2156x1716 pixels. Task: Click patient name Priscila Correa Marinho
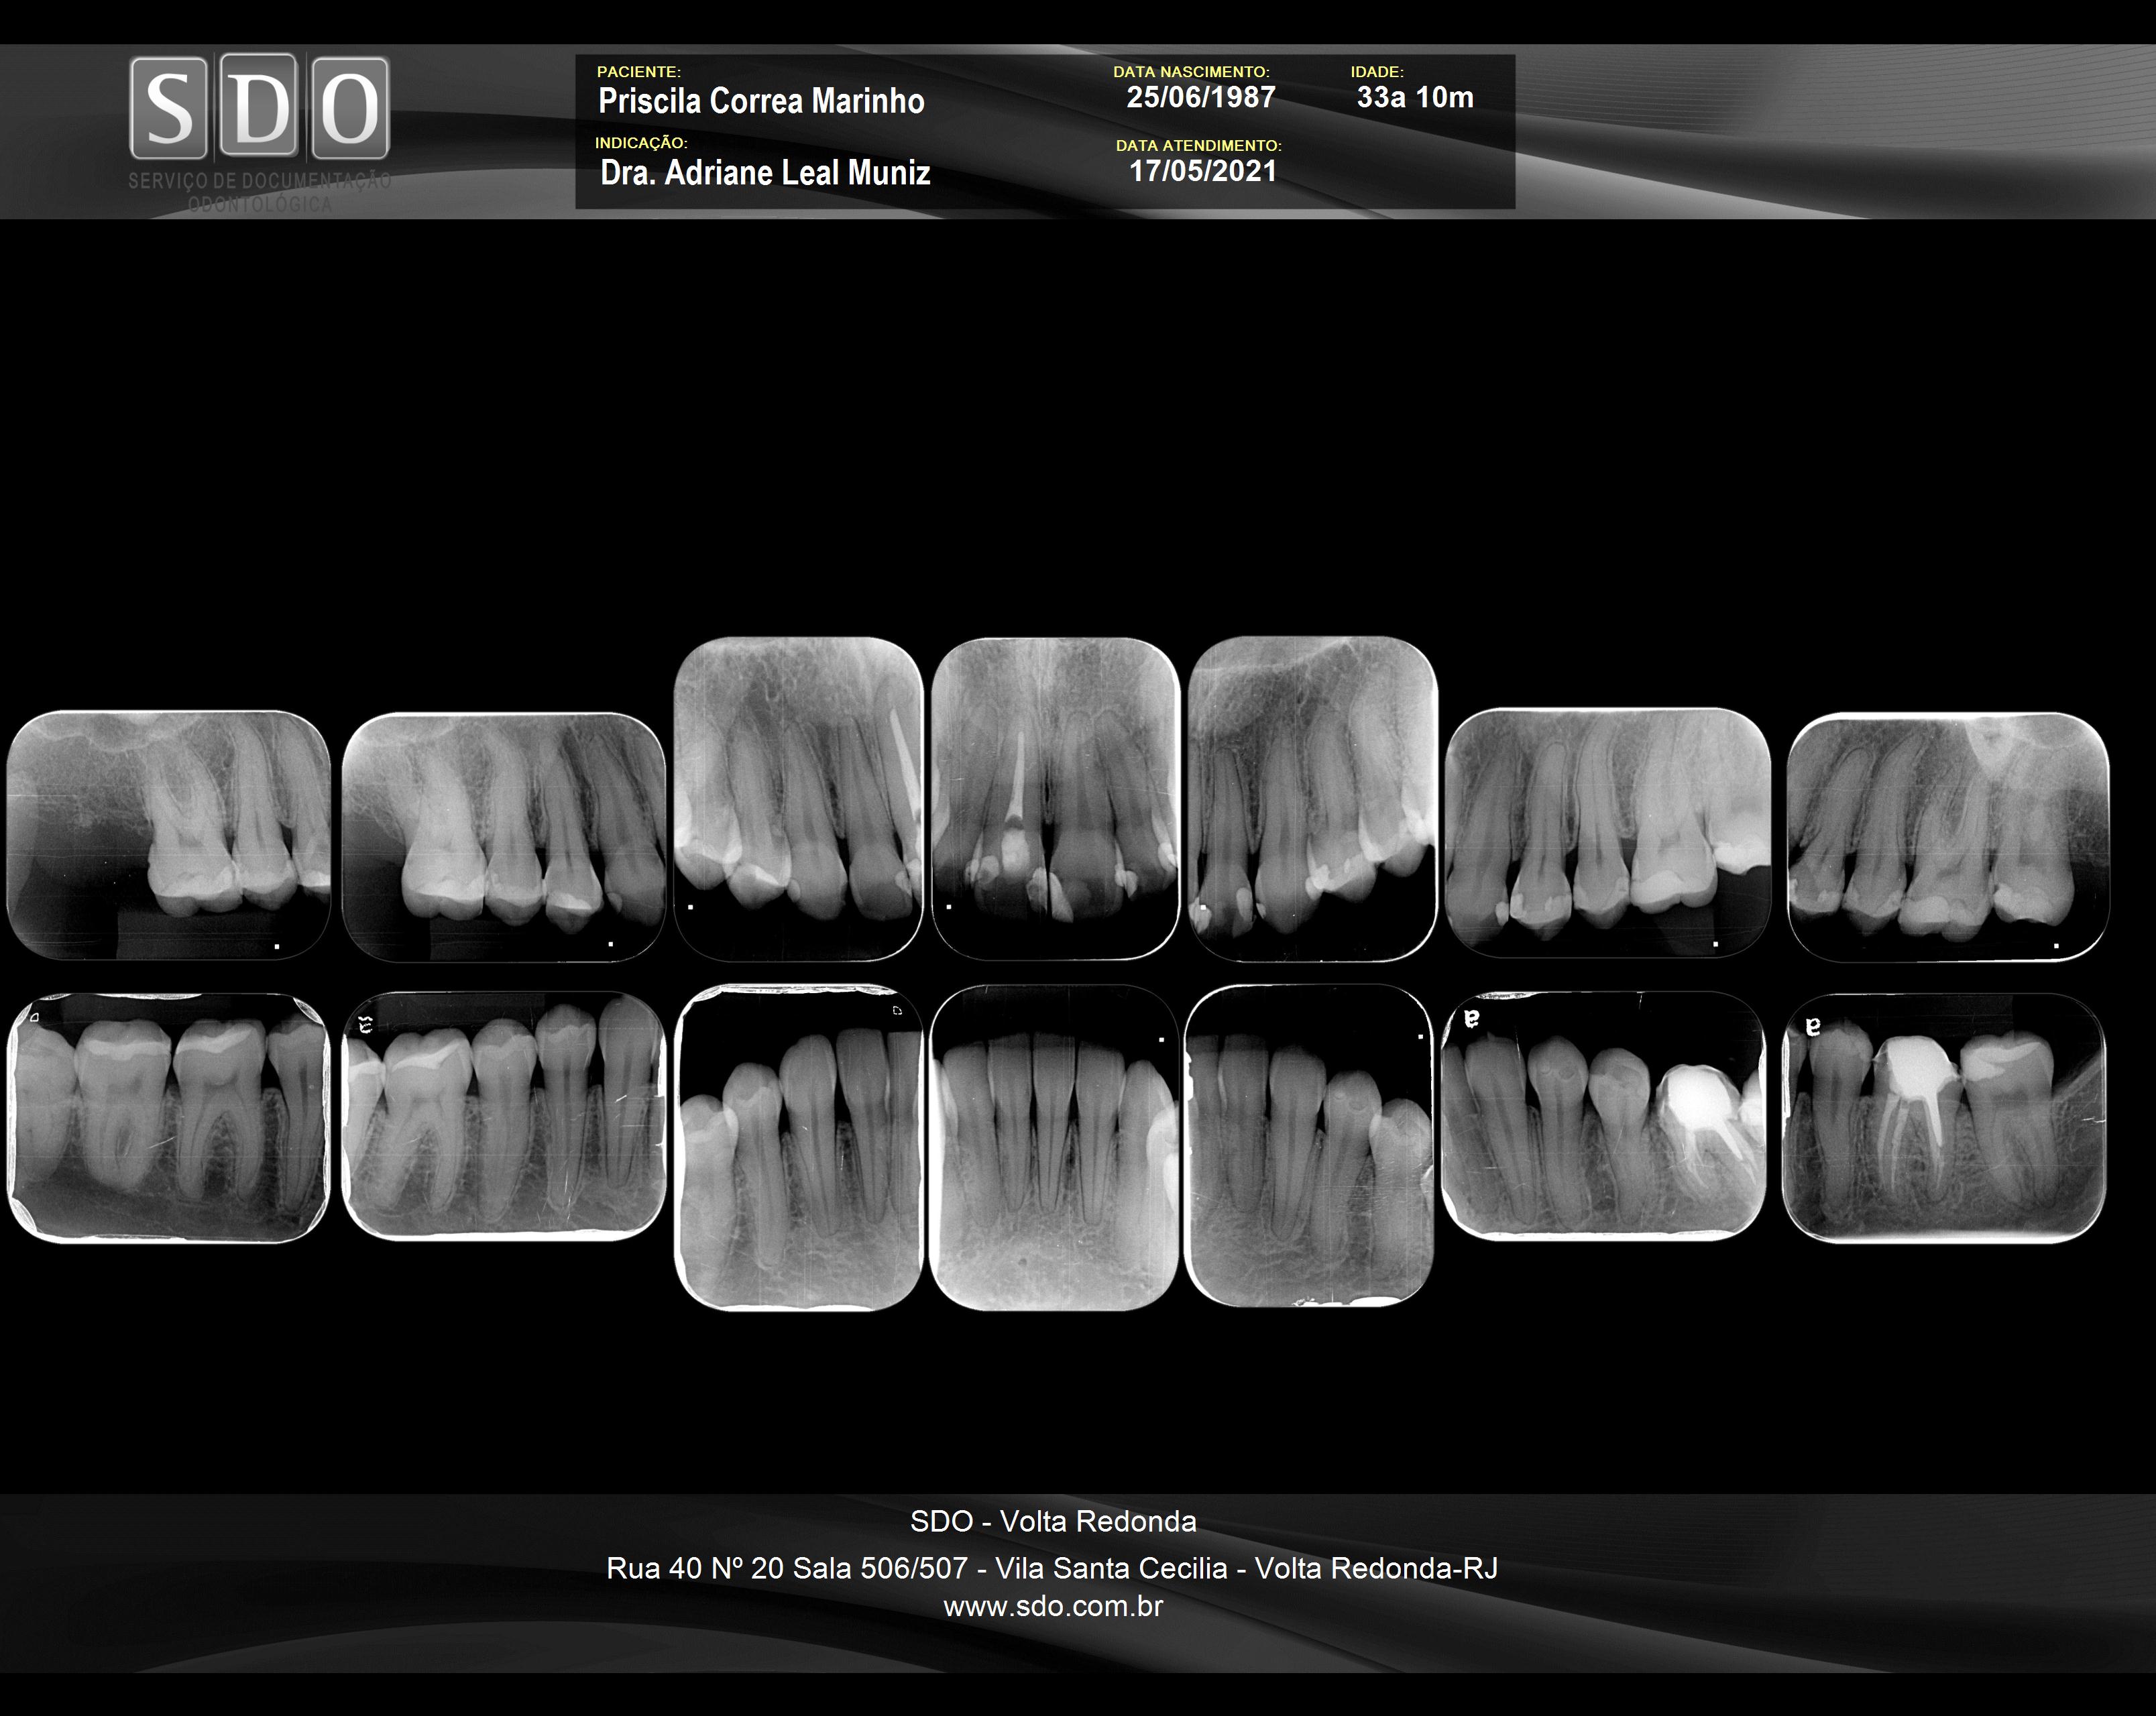(761, 101)
